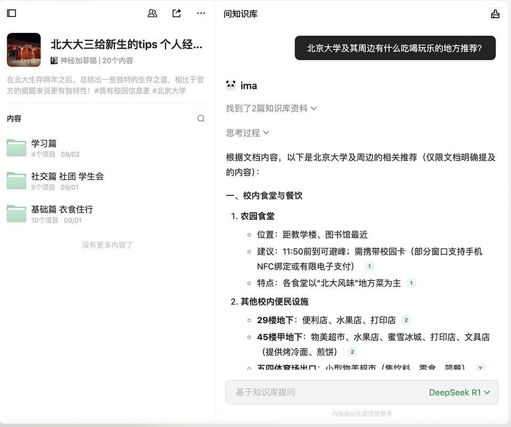
Task: Click the share knowledge base icon
Action: (177, 13)
